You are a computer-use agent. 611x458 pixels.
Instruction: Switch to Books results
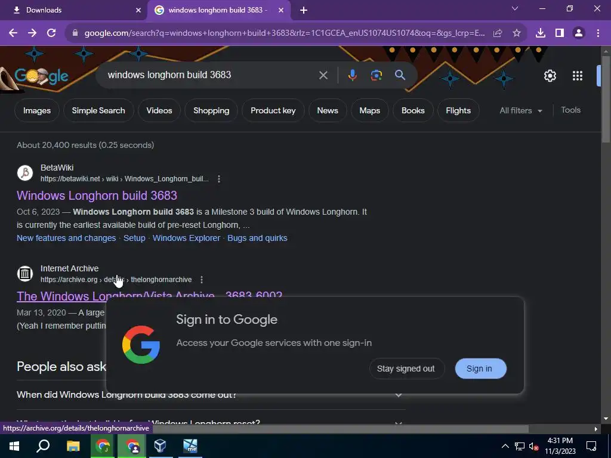[413, 110]
